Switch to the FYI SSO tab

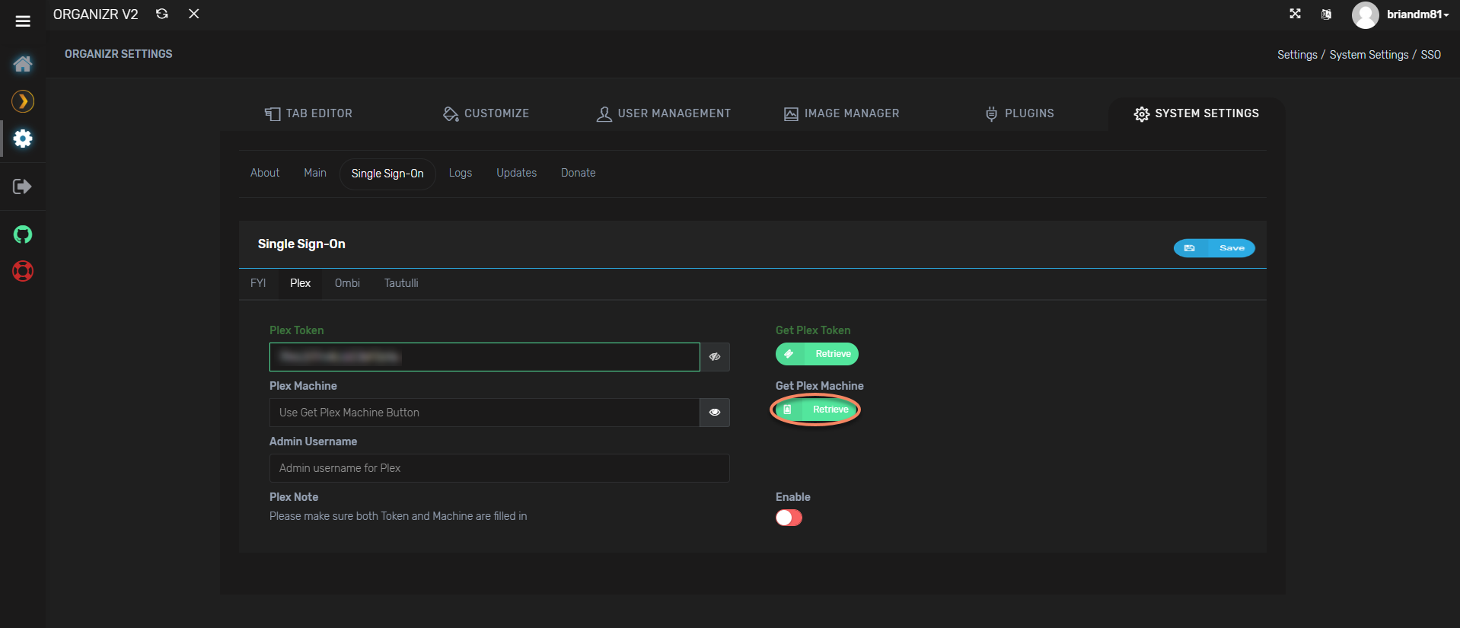(x=258, y=283)
